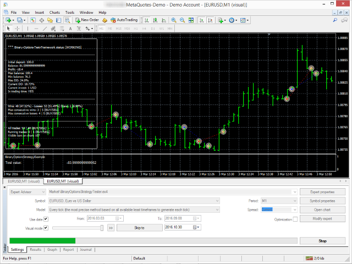Close the Tester panel with its X
Screen dimensions: 352x264
coord(5,187)
